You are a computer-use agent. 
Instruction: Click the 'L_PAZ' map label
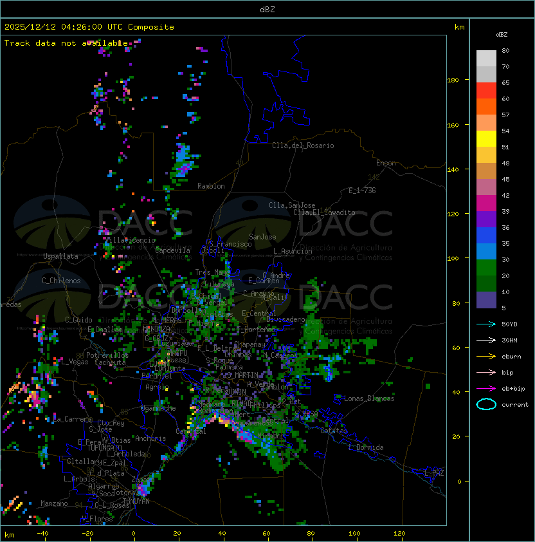pos(434,473)
